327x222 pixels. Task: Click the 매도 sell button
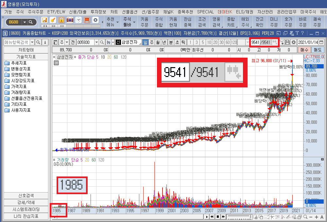pyautogui.click(x=318, y=50)
